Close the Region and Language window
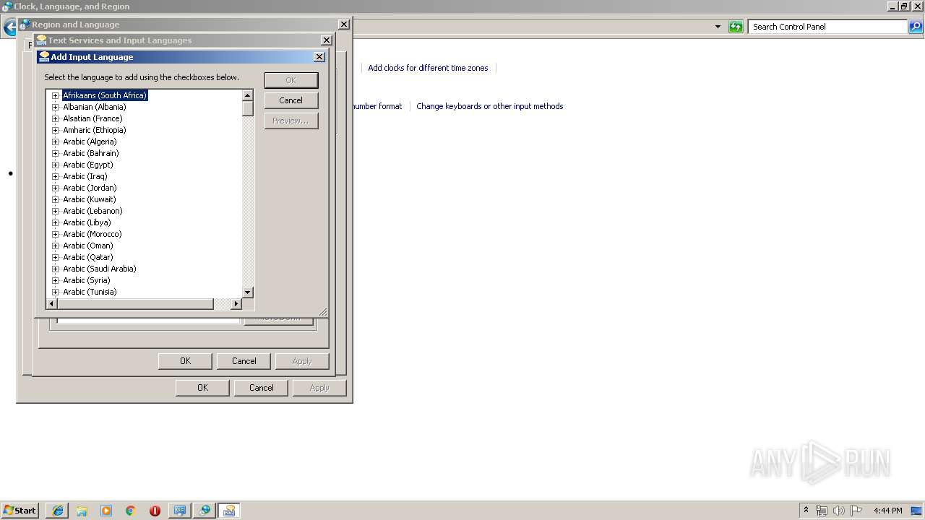Image resolution: width=925 pixels, height=520 pixels. [344, 24]
